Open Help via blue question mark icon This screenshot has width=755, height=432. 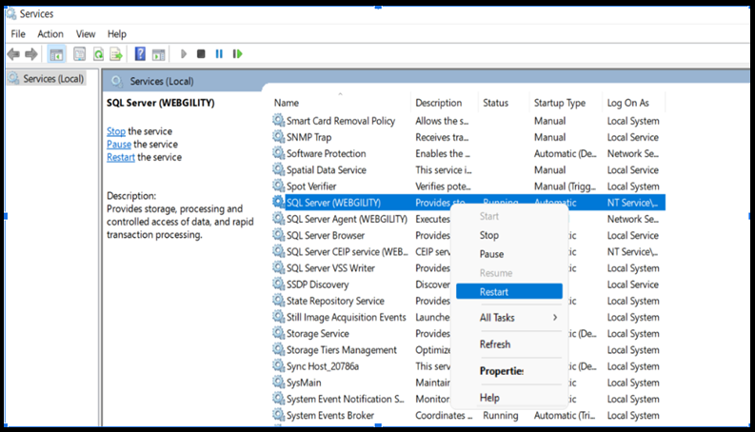coord(140,54)
